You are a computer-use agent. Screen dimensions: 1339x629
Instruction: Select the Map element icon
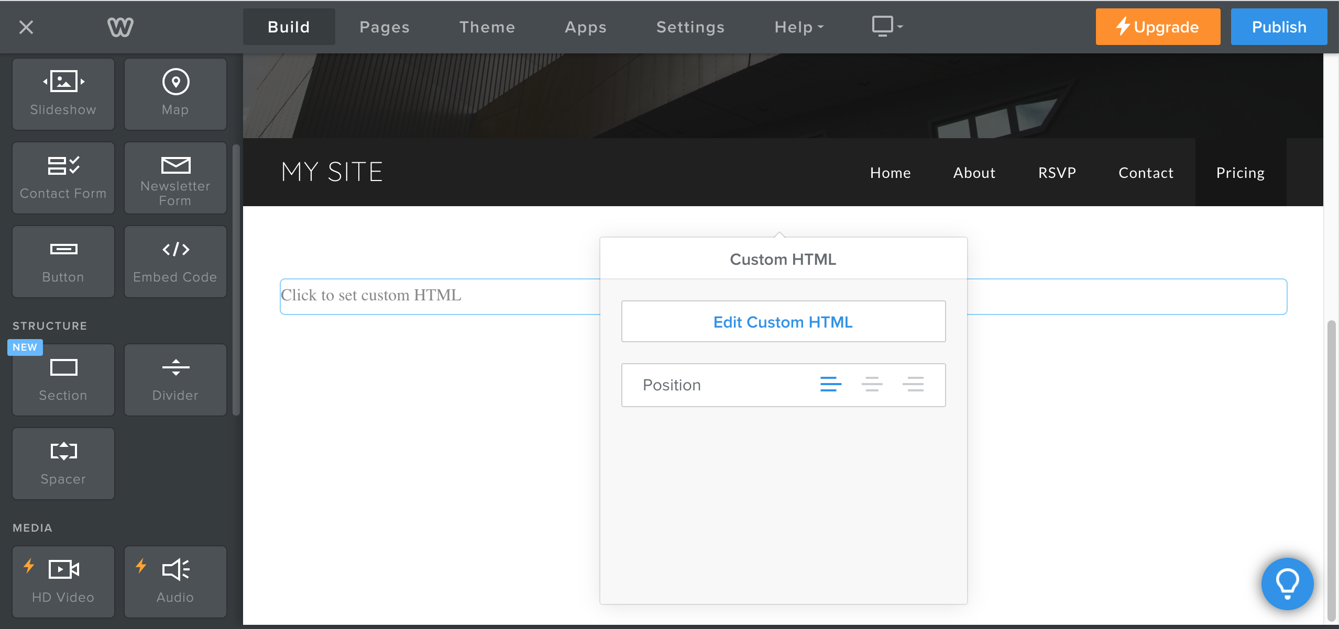[175, 82]
